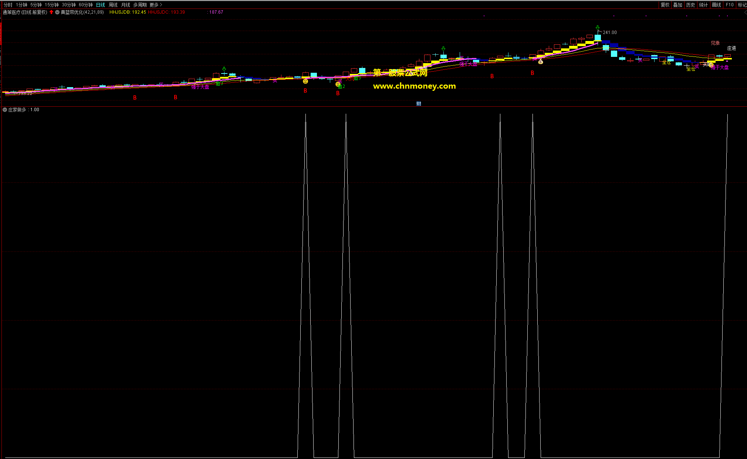Open the 多周期 multi-period view
This screenshot has height=459, width=747.
coord(140,5)
